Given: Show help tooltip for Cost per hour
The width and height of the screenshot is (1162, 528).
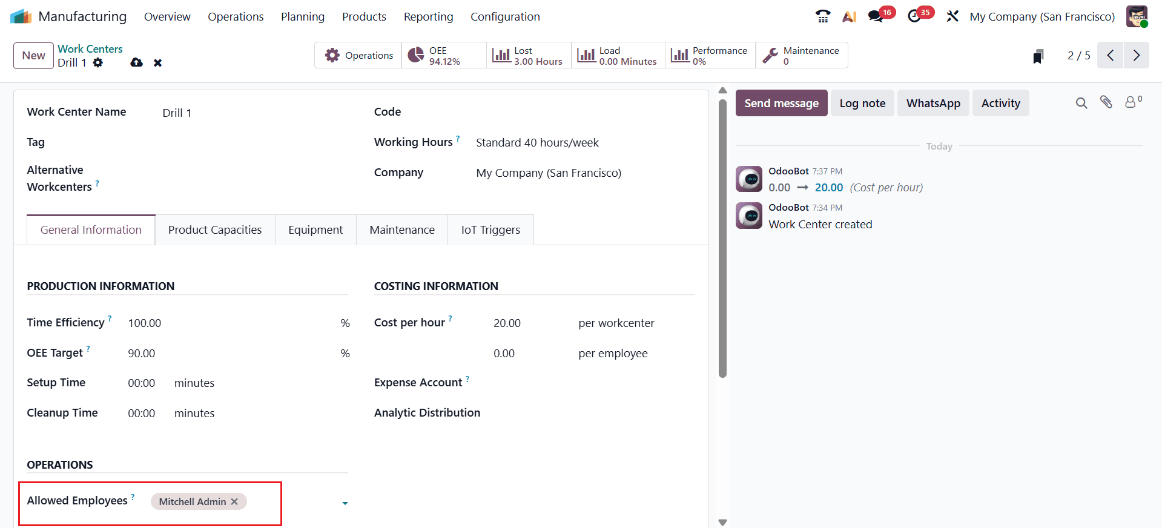Looking at the screenshot, I should click(x=451, y=318).
